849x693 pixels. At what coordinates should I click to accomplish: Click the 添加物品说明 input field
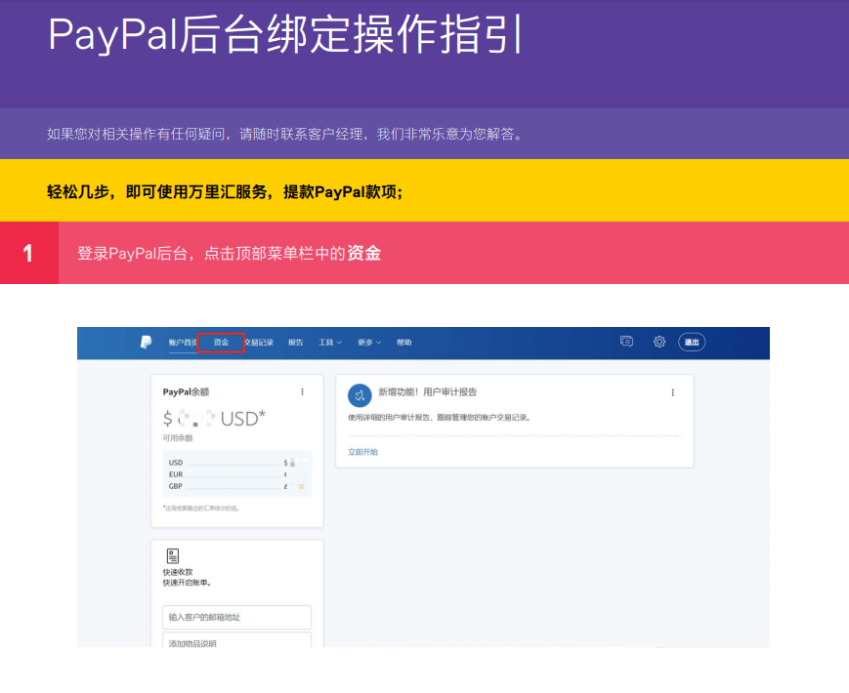(236, 642)
